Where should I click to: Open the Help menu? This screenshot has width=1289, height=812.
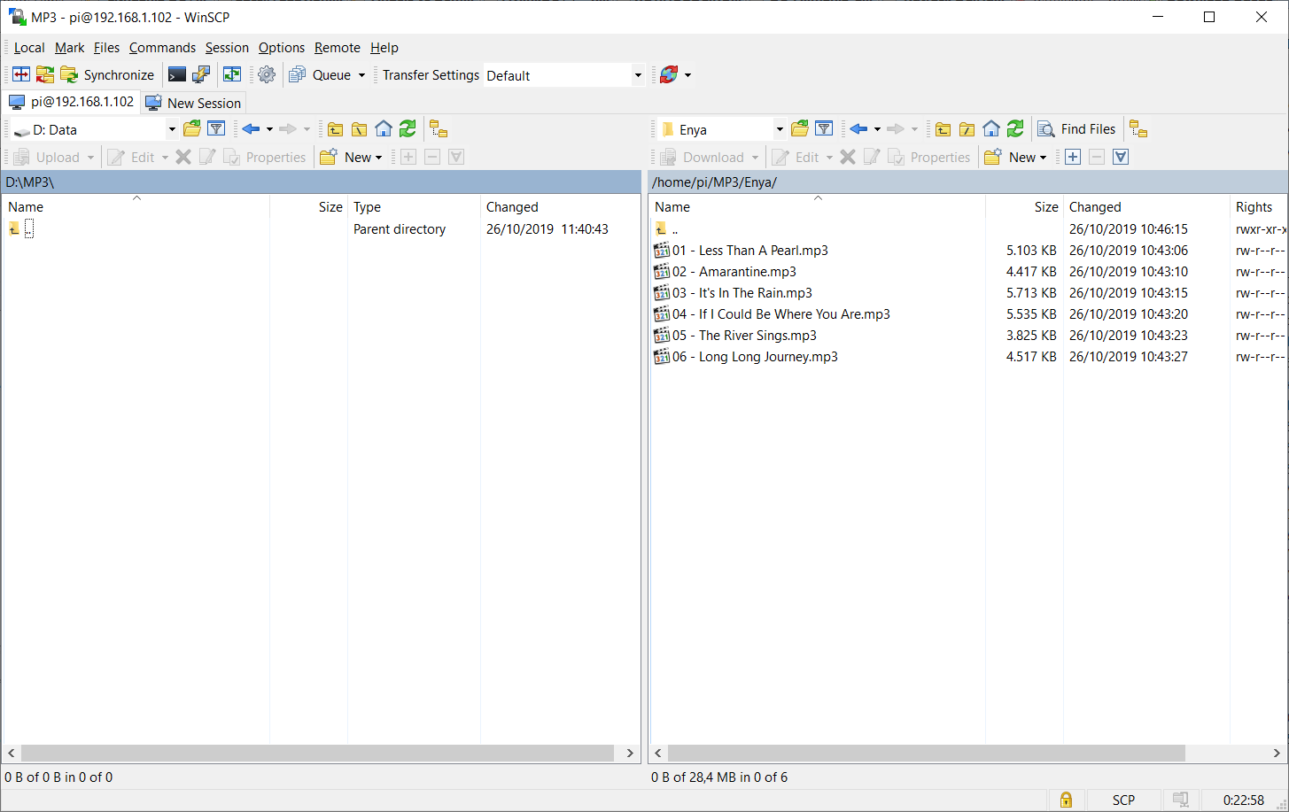tap(384, 48)
